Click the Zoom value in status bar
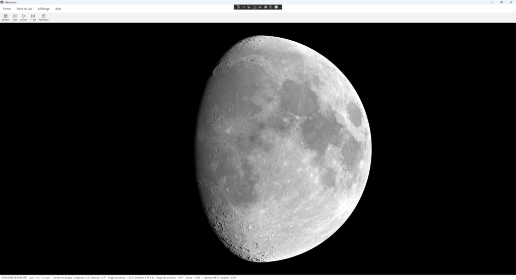The height and width of the screenshot is (280, 516). click(192, 277)
